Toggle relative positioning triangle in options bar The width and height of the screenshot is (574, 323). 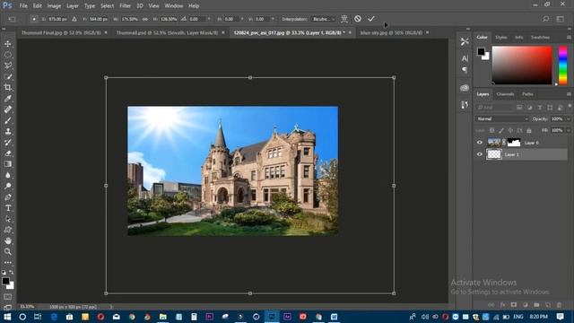[74, 19]
